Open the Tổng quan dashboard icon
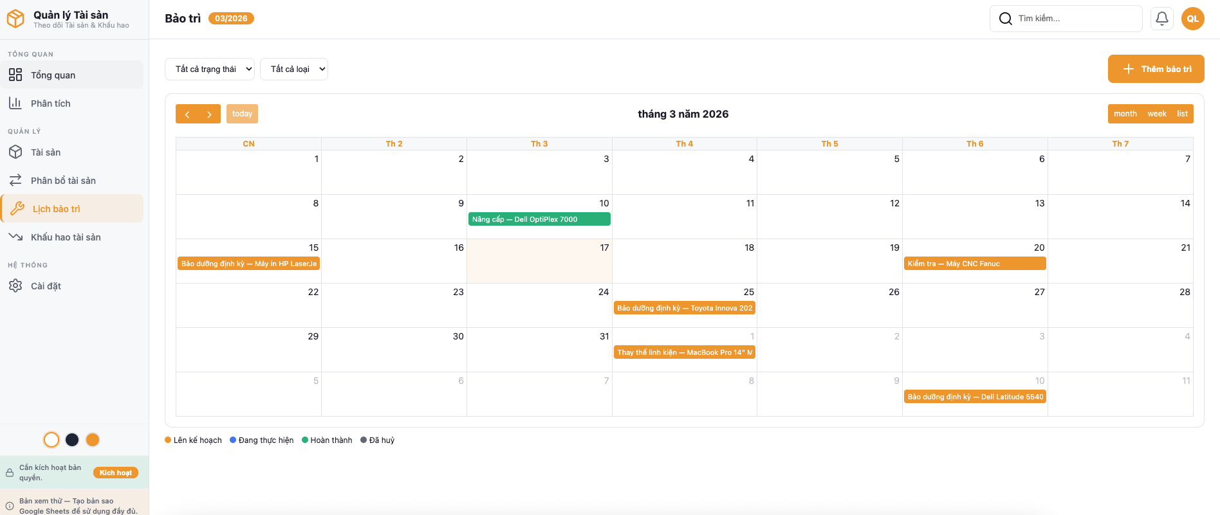 (x=15, y=75)
